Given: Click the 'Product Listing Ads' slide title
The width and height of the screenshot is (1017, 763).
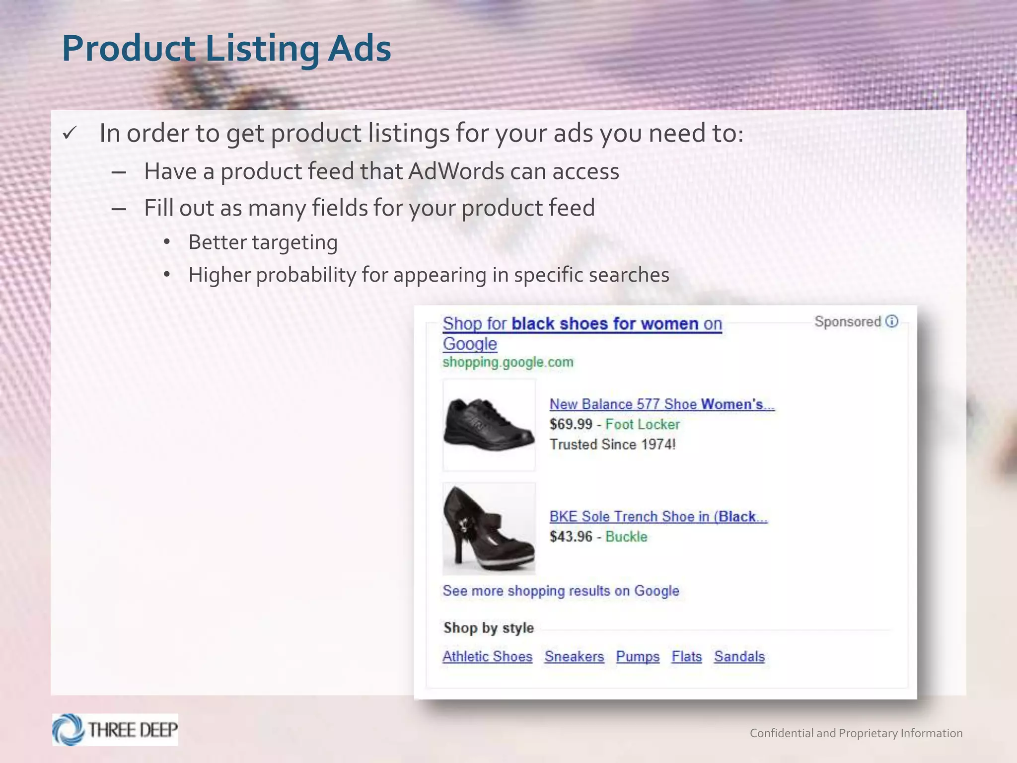Looking at the screenshot, I should [226, 49].
